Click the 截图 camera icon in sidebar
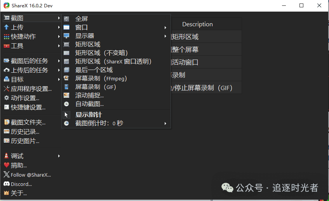The width and height of the screenshot is (329, 201). [7, 18]
